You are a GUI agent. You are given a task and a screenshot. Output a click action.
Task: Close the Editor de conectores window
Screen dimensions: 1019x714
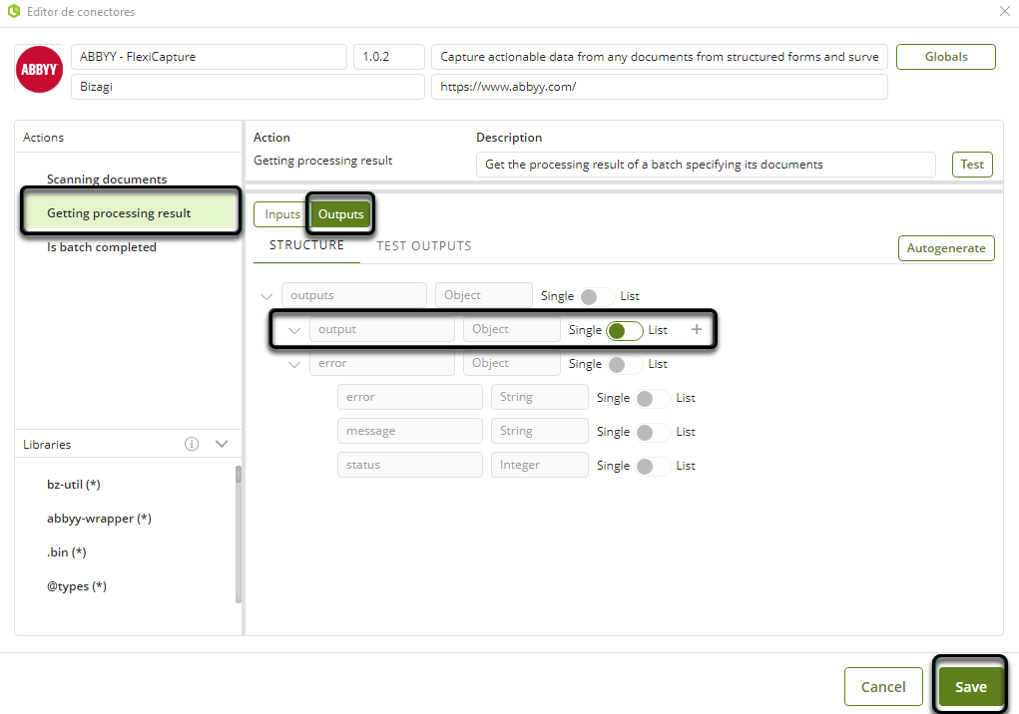click(1005, 11)
